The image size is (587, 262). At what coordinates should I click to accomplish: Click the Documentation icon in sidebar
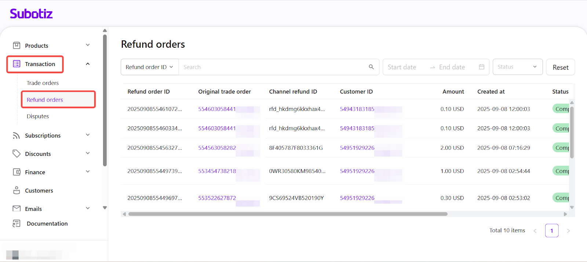click(x=17, y=223)
